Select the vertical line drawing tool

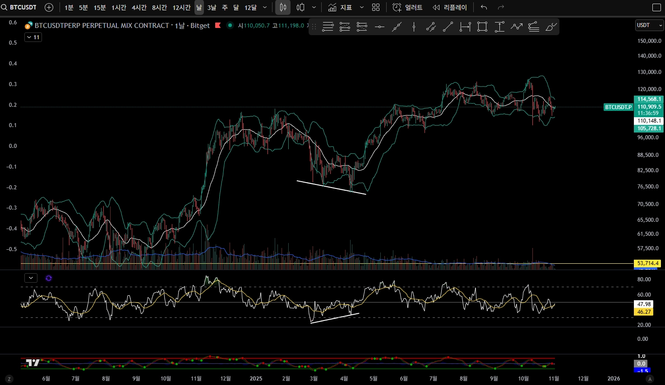click(414, 27)
